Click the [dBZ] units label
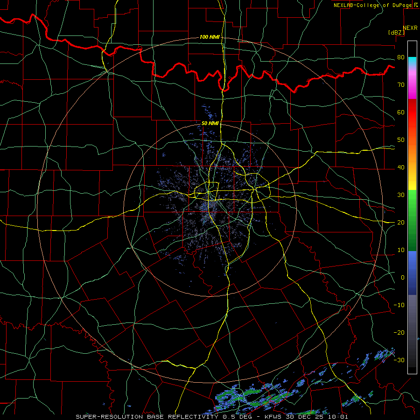The height and width of the screenshot is (420, 420). (x=396, y=32)
